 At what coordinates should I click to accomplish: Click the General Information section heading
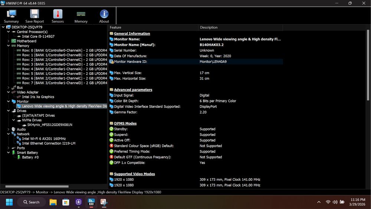click(x=132, y=33)
